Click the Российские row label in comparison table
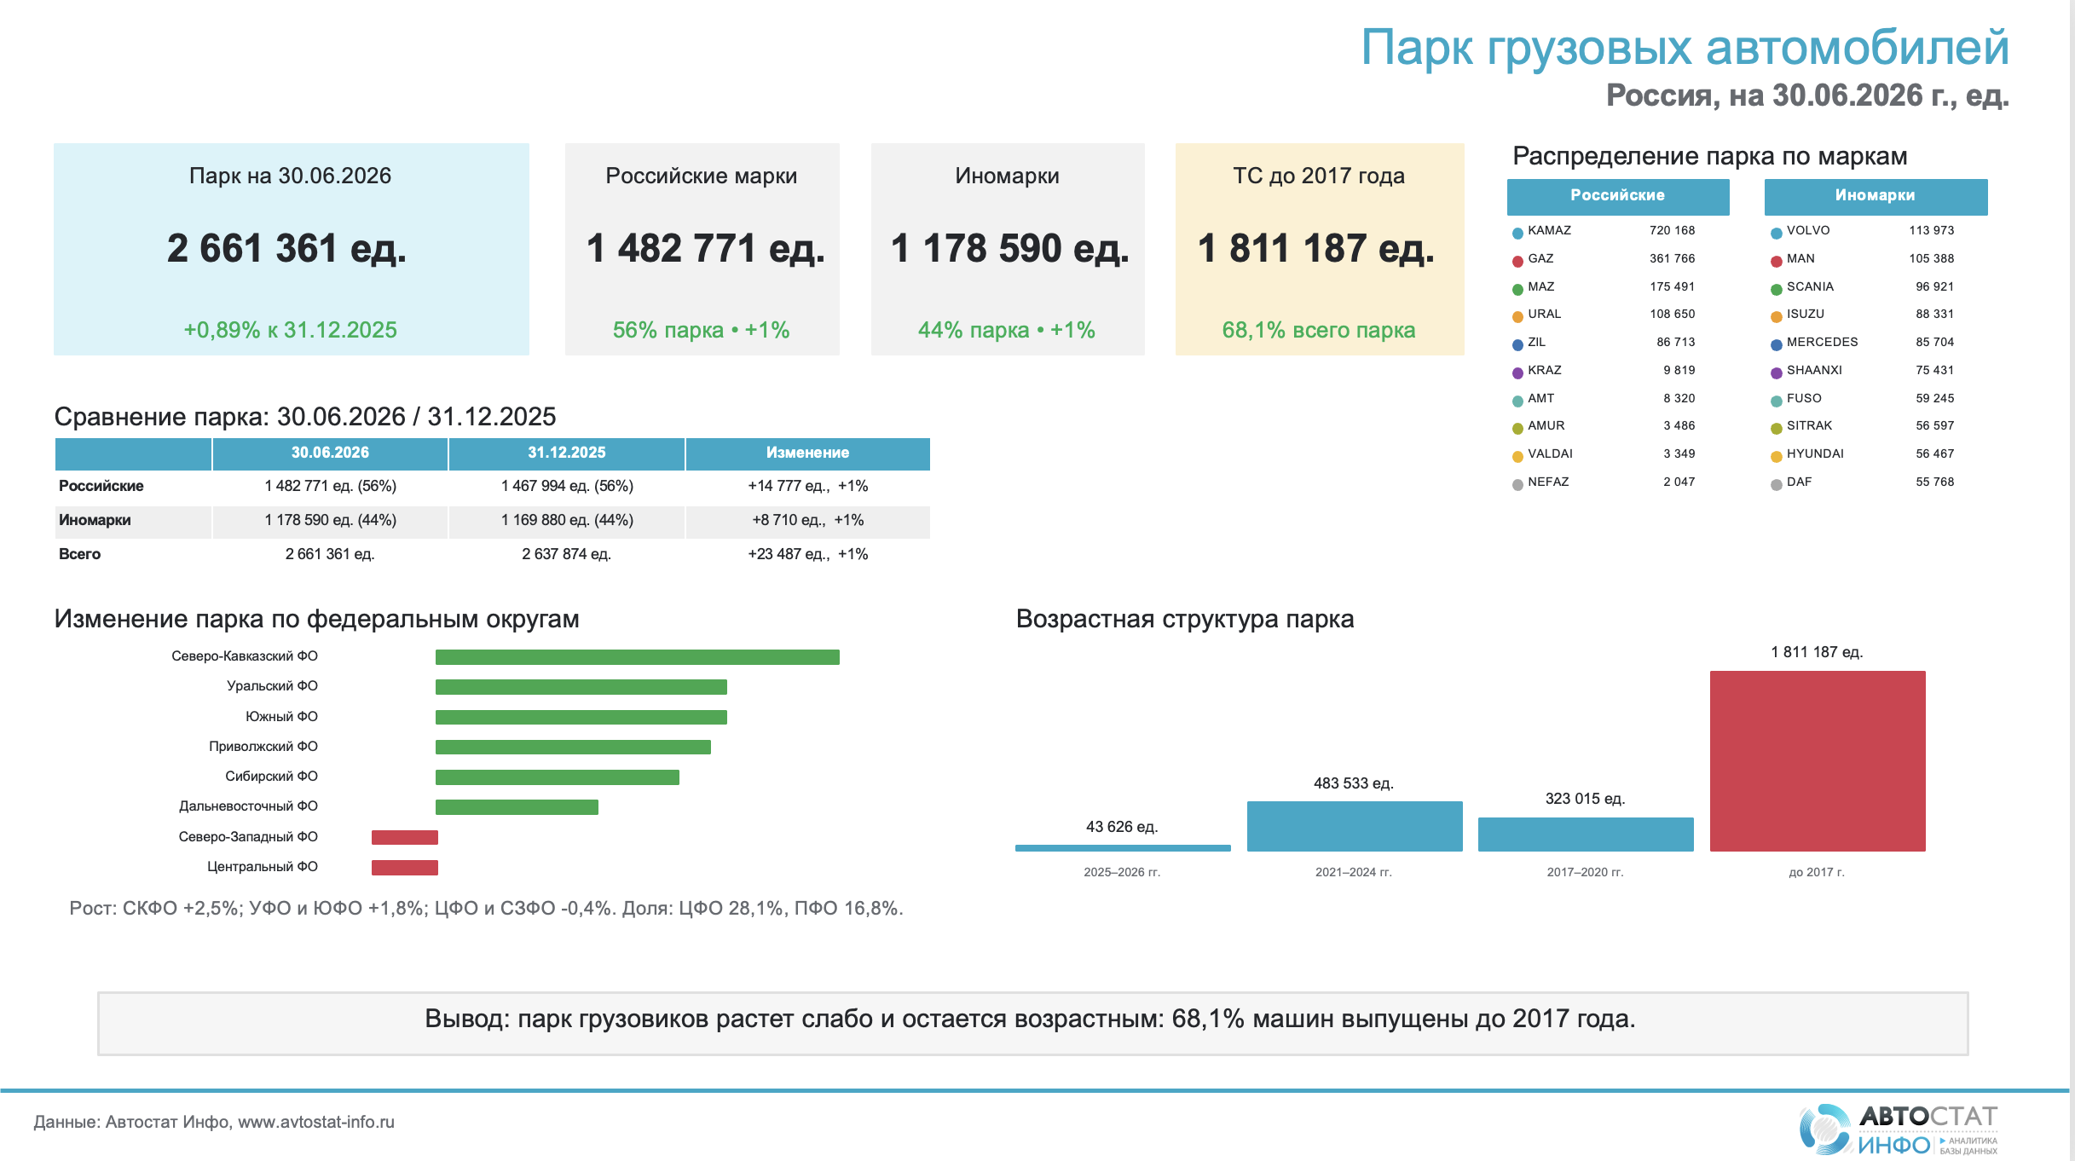 [101, 486]
